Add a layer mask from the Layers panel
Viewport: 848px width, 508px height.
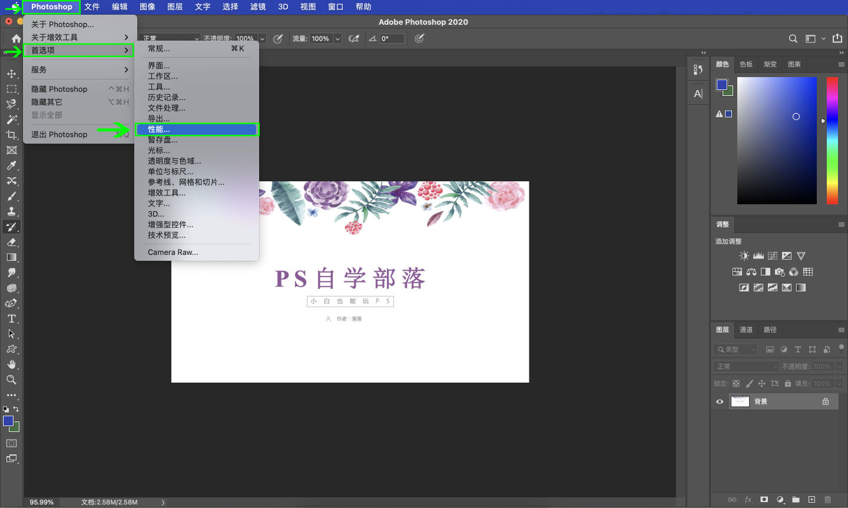coord(765,499)
